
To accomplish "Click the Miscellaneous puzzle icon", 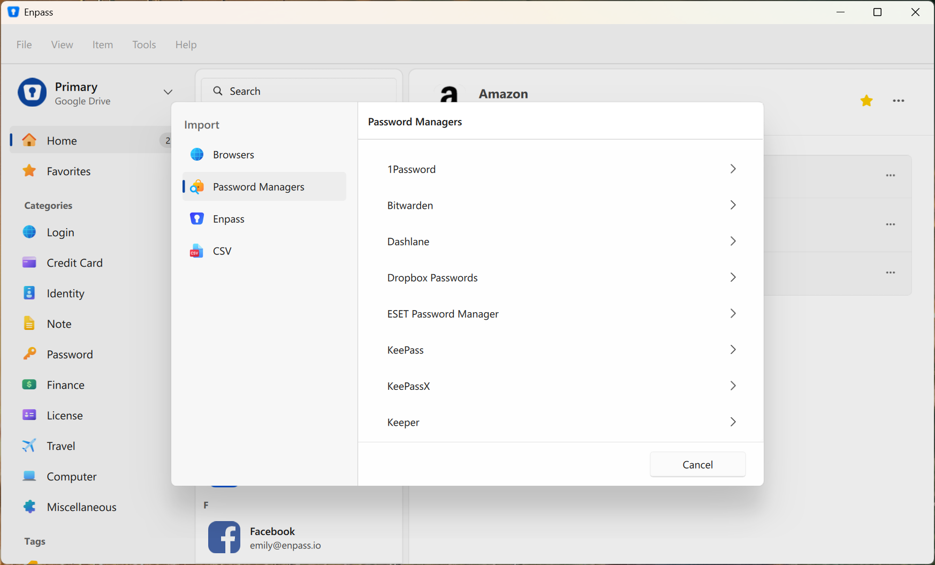I will pyautogui.click(x=29, y=507).
